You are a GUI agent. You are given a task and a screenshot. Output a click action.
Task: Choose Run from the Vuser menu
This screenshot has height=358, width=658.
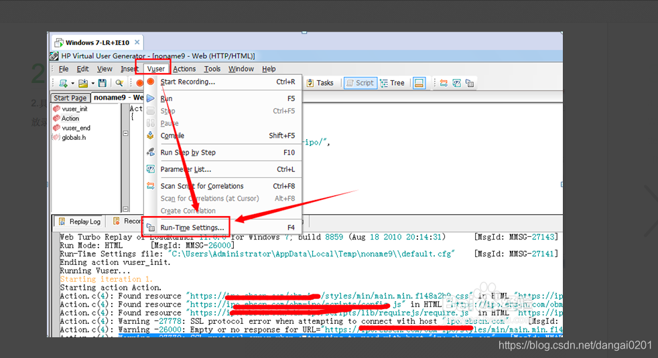click(x=223, y=98)
